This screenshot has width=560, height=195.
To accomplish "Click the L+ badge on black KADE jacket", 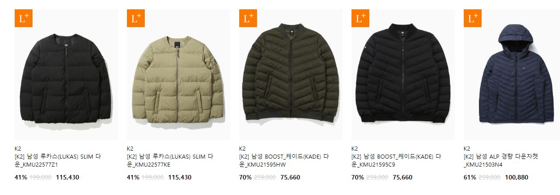I will (360, 18).
